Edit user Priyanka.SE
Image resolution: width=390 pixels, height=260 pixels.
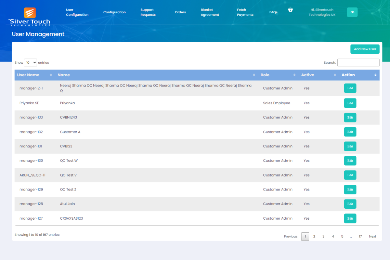pos(350,103)
